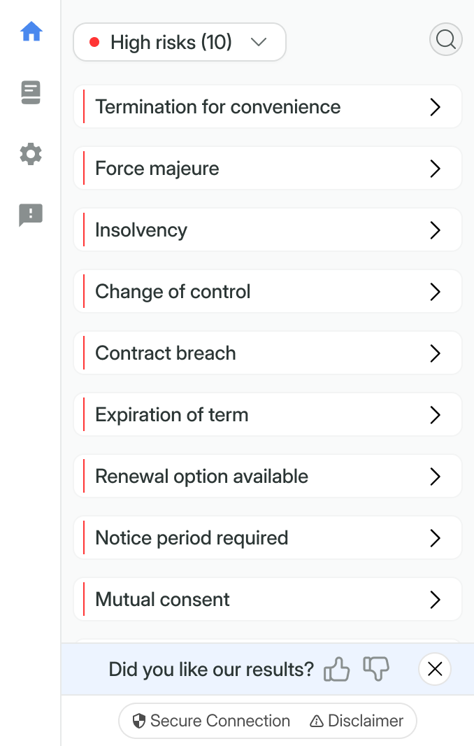
Task: Open Renewal option available details
Action: pos(267,477)
